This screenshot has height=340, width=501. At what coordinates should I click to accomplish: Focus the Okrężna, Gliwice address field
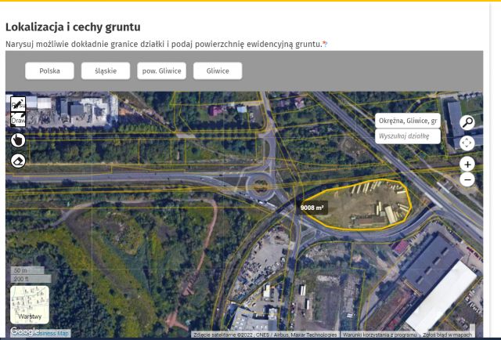(x=408, y=121)
